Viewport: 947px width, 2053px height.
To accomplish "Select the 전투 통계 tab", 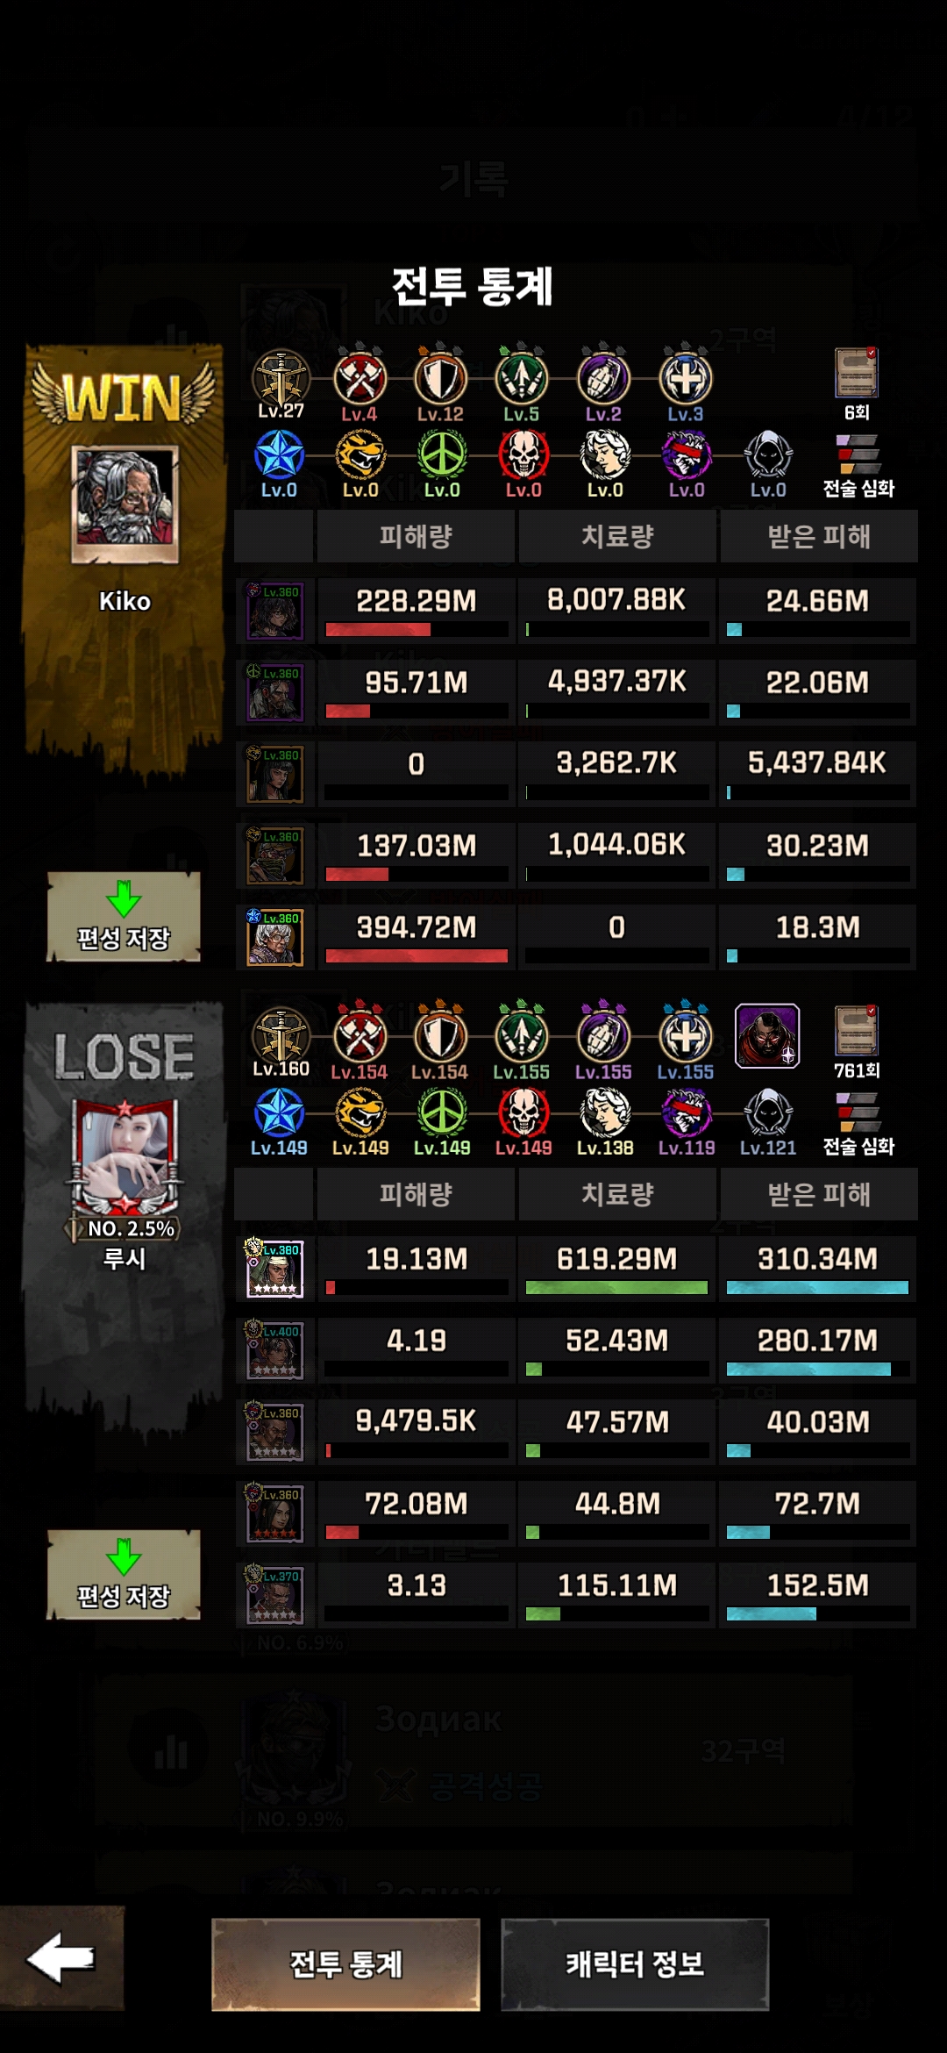I will (x=345, y=1964).
